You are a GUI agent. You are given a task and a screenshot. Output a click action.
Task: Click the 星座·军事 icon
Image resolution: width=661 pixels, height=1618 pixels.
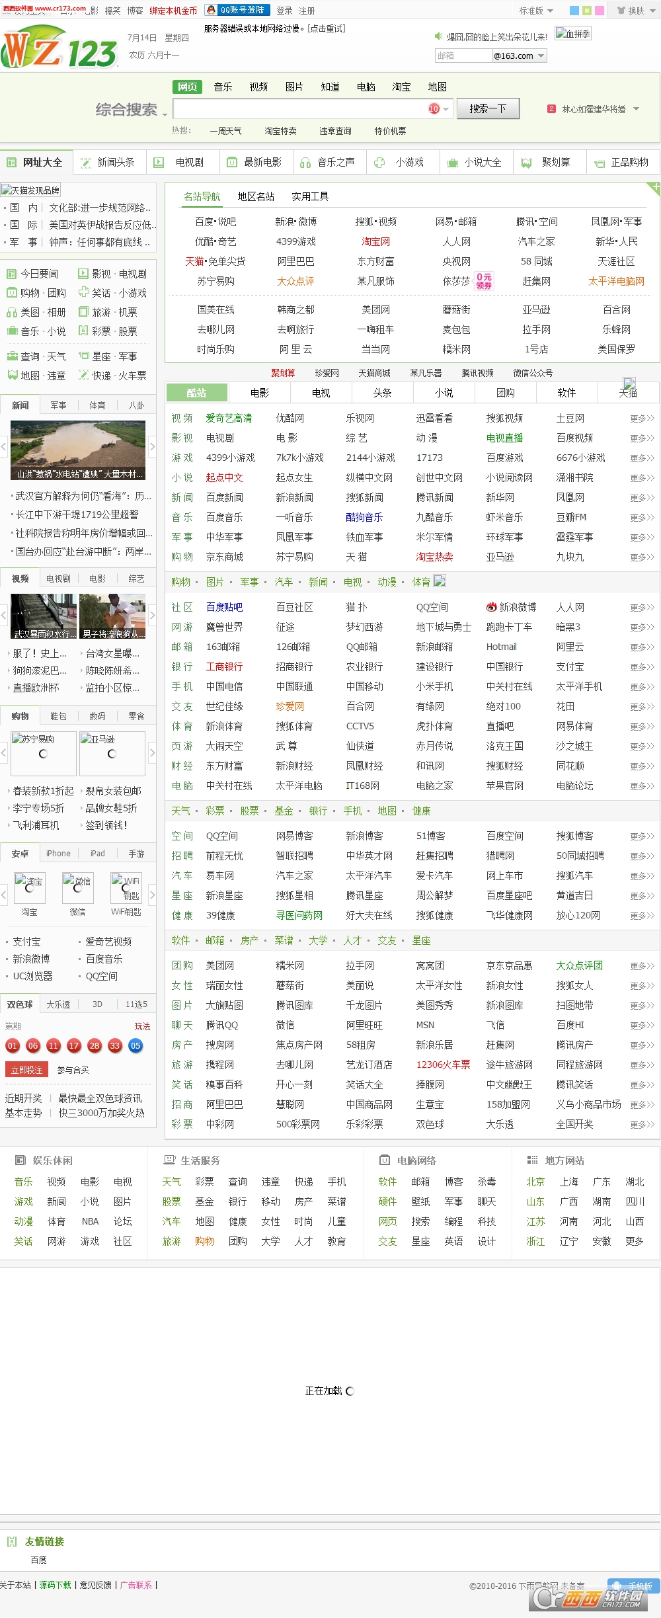click(83, 356)
